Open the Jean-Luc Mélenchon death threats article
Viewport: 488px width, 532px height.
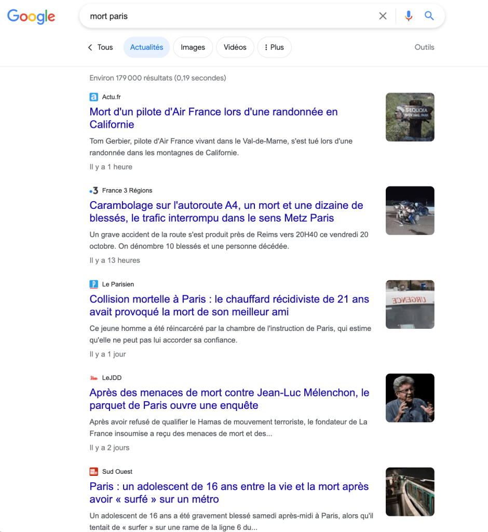pos(229,399)
